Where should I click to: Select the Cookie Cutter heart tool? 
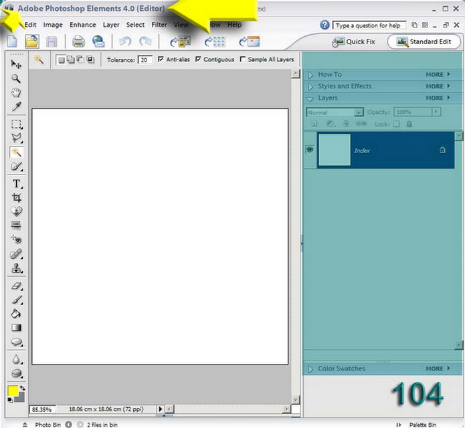coord(17,211)
